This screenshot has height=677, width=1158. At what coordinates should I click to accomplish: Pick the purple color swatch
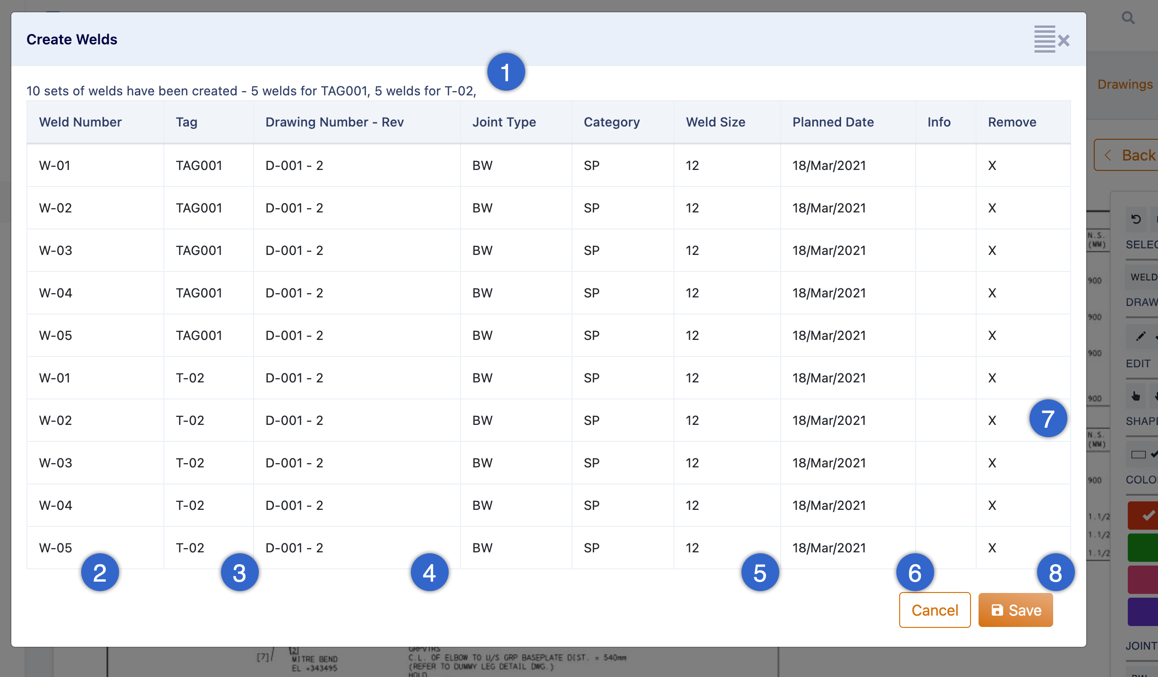pos(1143,612)
